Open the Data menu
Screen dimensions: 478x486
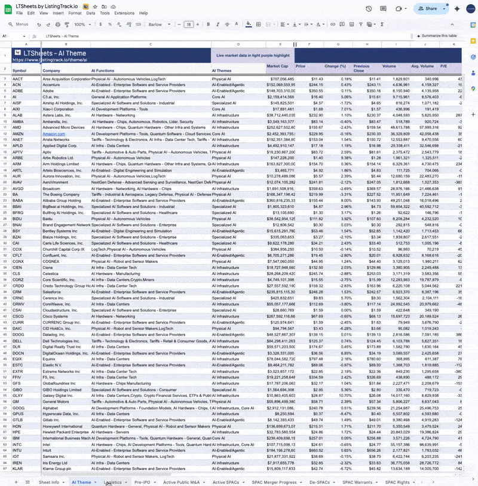point(90,13)
